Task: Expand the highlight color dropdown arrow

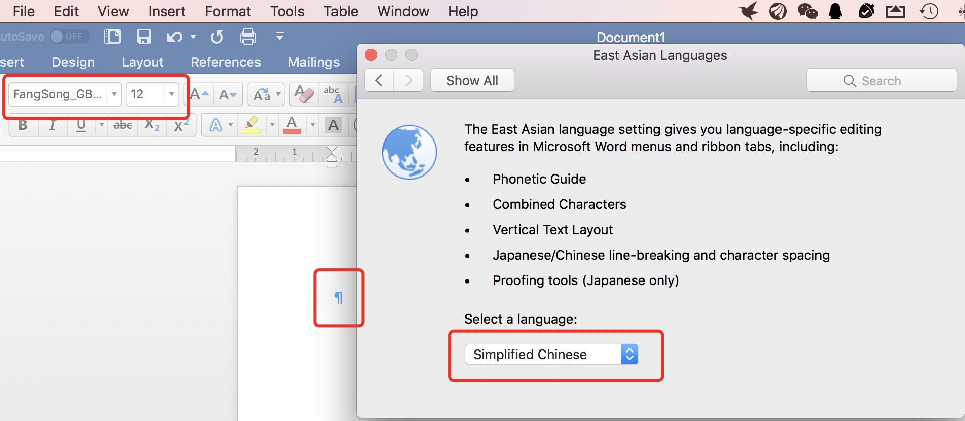Action: tap(272, 125)
